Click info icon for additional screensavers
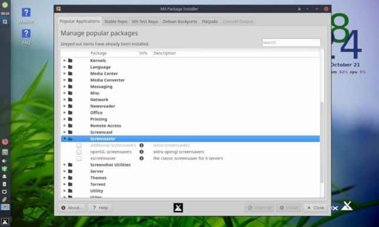Screen dimensions: 379x227 142,145
